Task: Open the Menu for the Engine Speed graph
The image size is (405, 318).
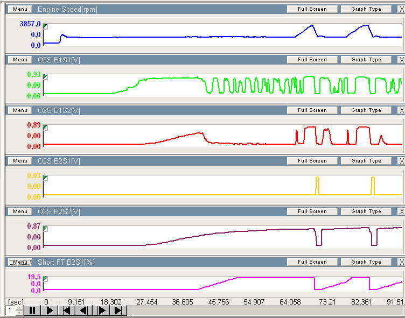Action: (20, 9)
